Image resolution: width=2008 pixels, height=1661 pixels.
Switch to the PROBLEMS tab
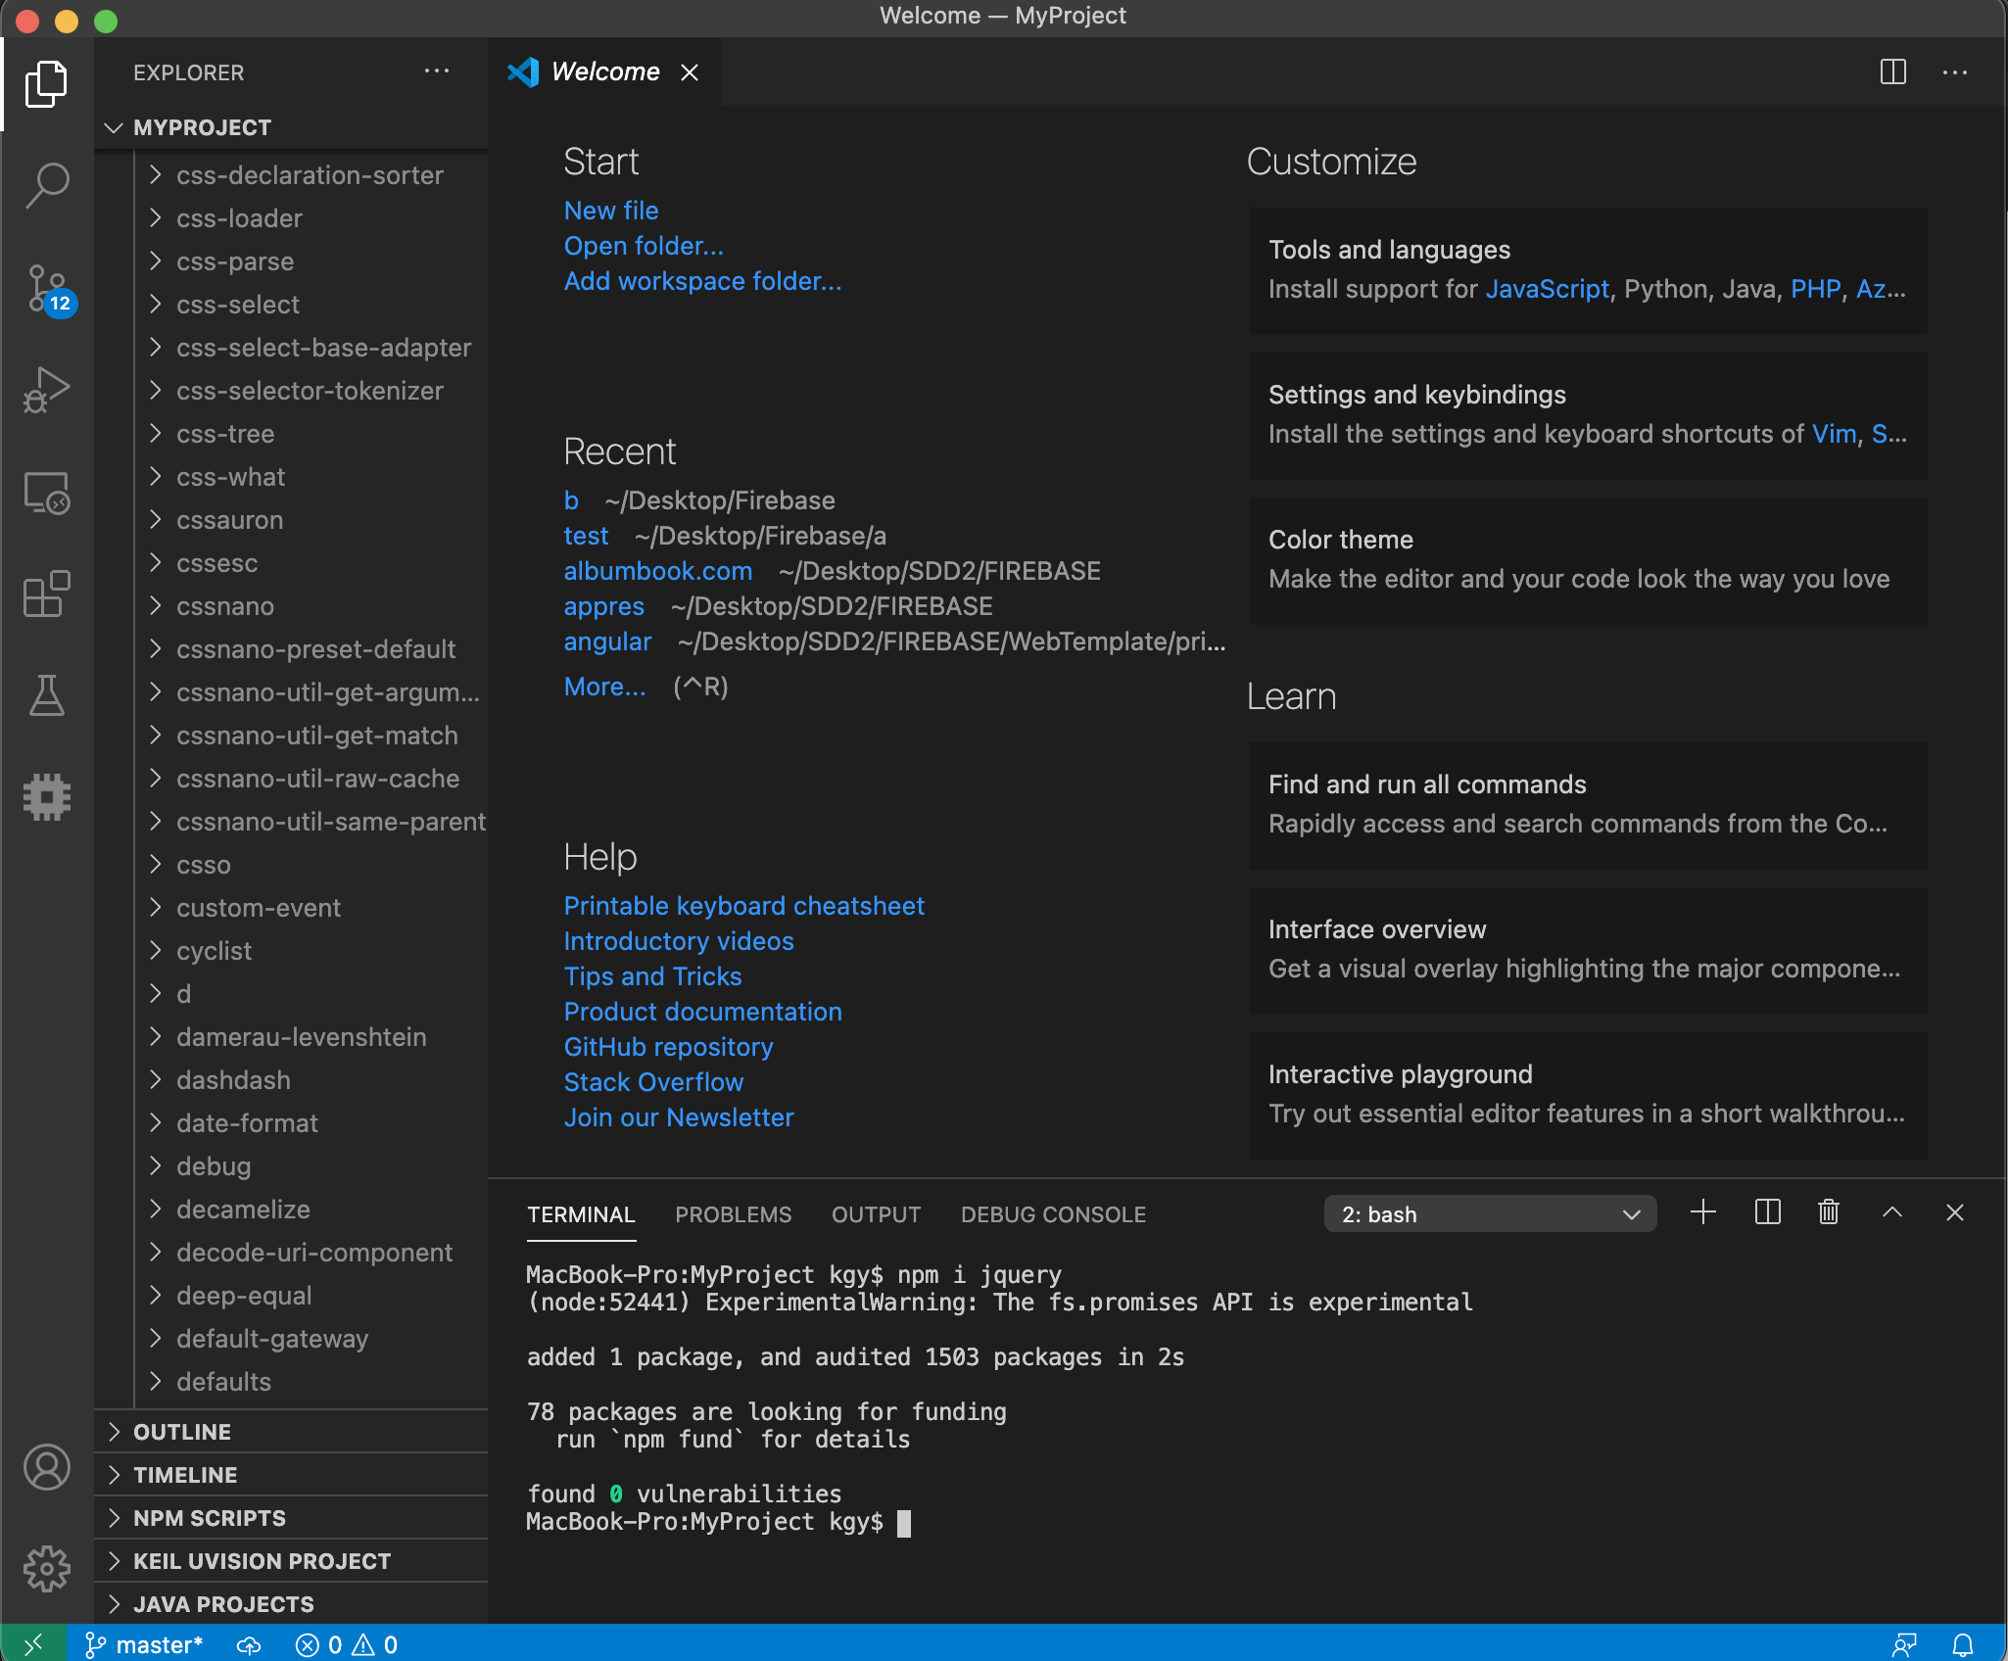pyautogui.click(x=733, y=1214)
